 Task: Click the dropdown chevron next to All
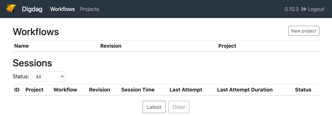click(x=62, y=77)
